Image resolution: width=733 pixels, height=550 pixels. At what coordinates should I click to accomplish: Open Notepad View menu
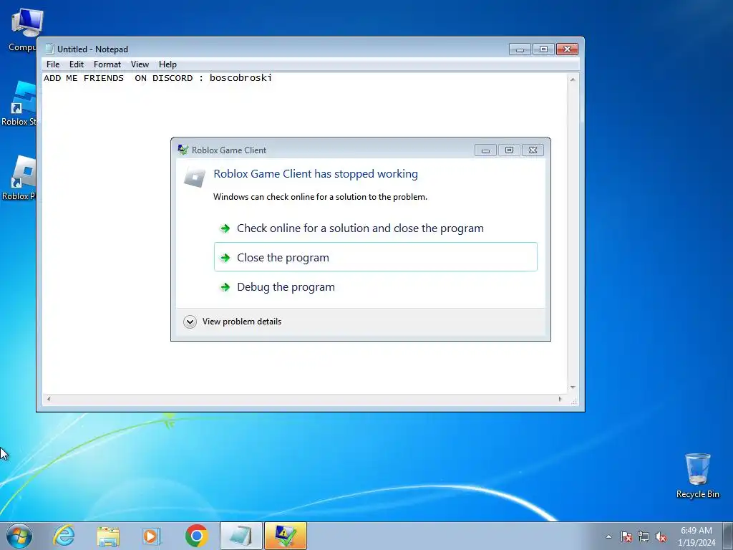(140, 64)
